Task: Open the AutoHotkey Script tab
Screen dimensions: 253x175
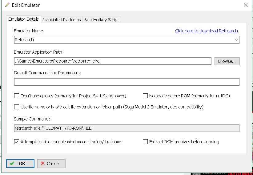Action: tap(102, 20)
